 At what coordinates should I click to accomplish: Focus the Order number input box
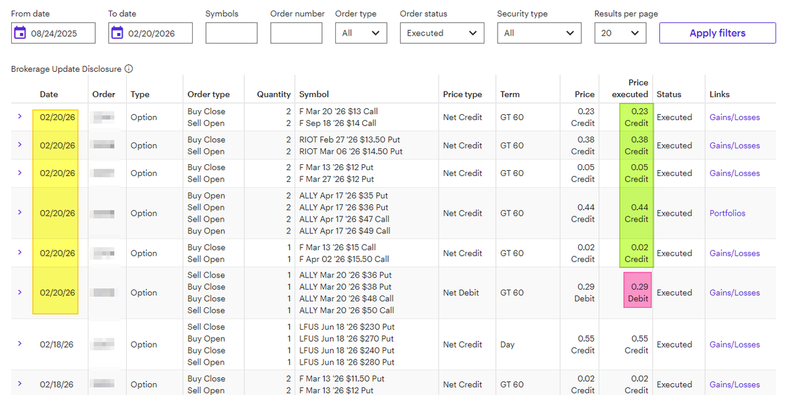pyautogui.click(x=296, y=33)
